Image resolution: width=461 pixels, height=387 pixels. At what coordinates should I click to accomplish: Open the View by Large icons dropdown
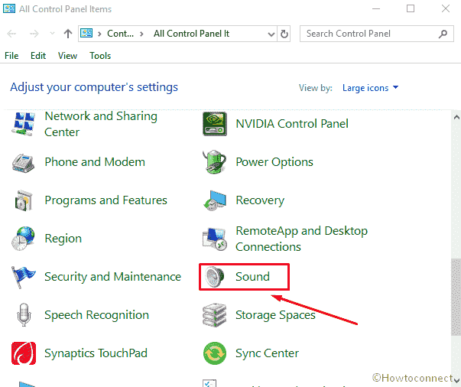click(371, 88)
